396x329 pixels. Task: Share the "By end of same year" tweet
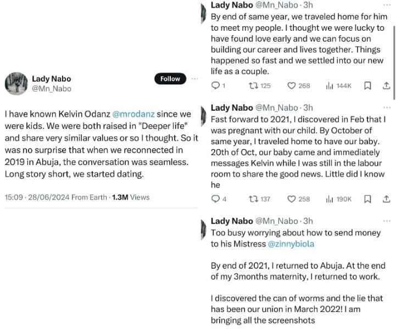coord(386,86)
